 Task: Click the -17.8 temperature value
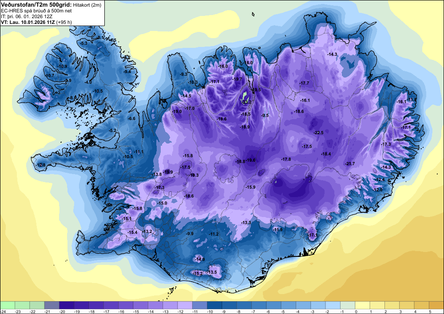286,159
